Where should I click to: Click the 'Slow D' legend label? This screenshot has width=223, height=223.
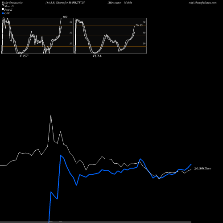[9, 6]
